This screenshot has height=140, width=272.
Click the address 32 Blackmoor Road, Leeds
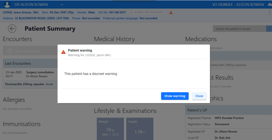pos(42,18)
